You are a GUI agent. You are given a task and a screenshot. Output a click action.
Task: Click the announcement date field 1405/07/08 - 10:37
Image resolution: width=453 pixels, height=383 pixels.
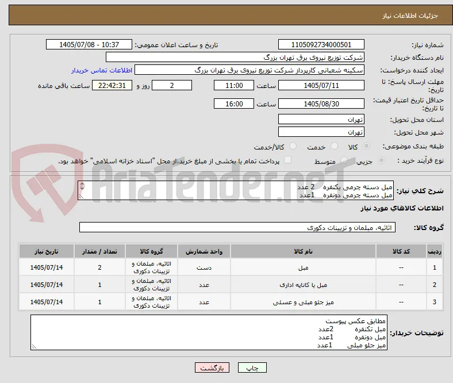(89, 44)
